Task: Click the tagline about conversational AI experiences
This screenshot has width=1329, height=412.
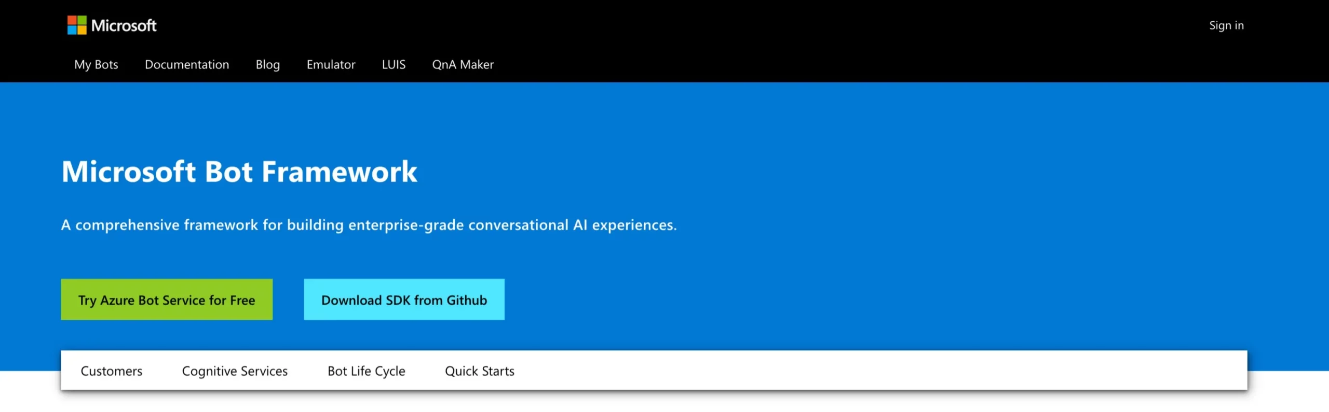Action: tap(369, 225)
